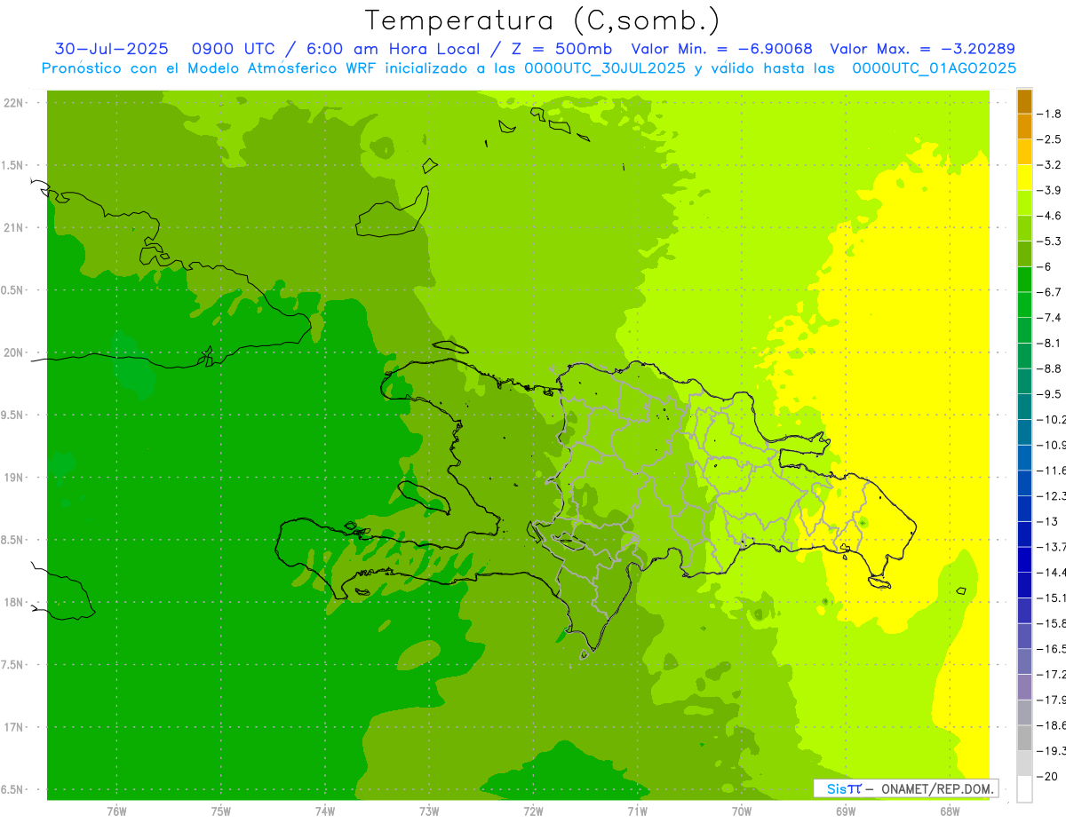Select the '69W' longitude label
The image size is (1066, 823).
846,811
